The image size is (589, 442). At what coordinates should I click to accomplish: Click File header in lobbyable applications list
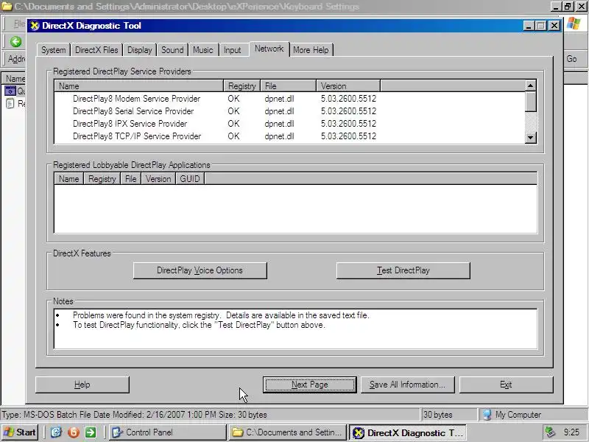pos(131,179)
